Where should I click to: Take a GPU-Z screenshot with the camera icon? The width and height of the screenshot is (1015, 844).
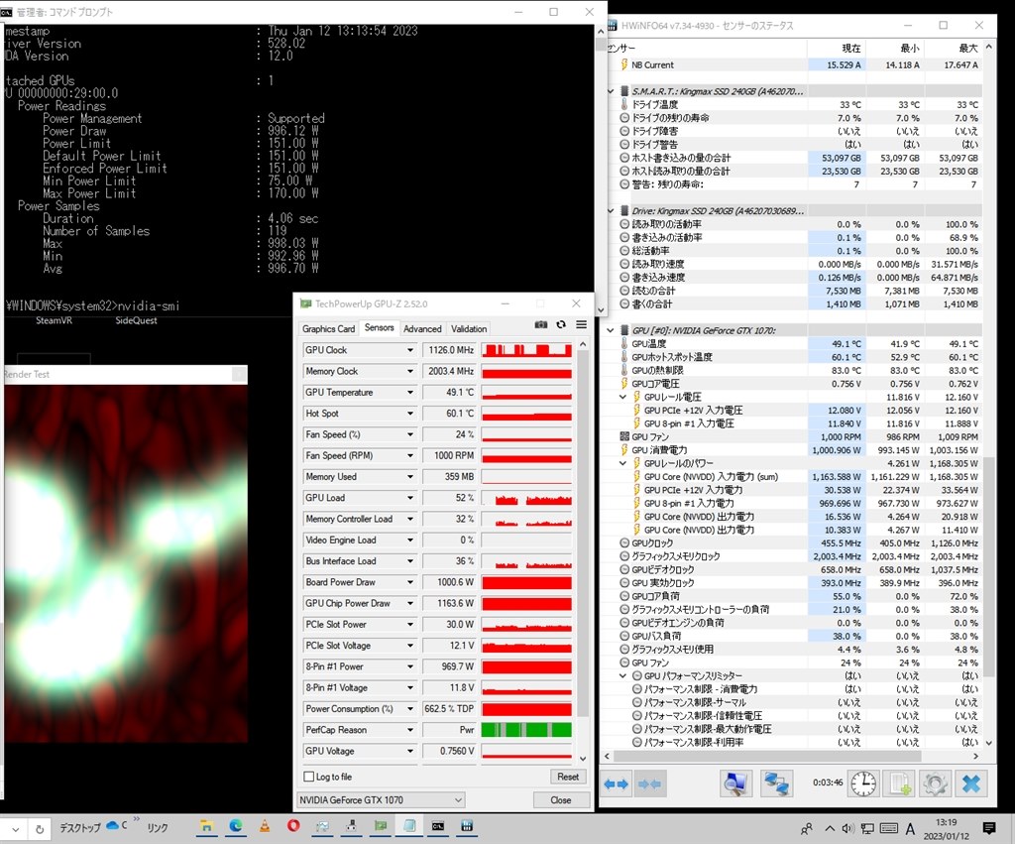point(541,324)
